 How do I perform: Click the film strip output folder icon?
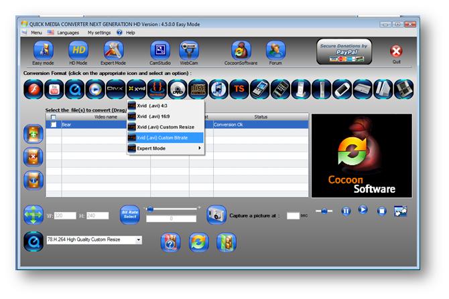[227, 242]
